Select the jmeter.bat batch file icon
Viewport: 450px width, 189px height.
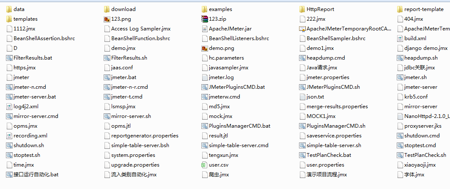[x=107, y=77]
